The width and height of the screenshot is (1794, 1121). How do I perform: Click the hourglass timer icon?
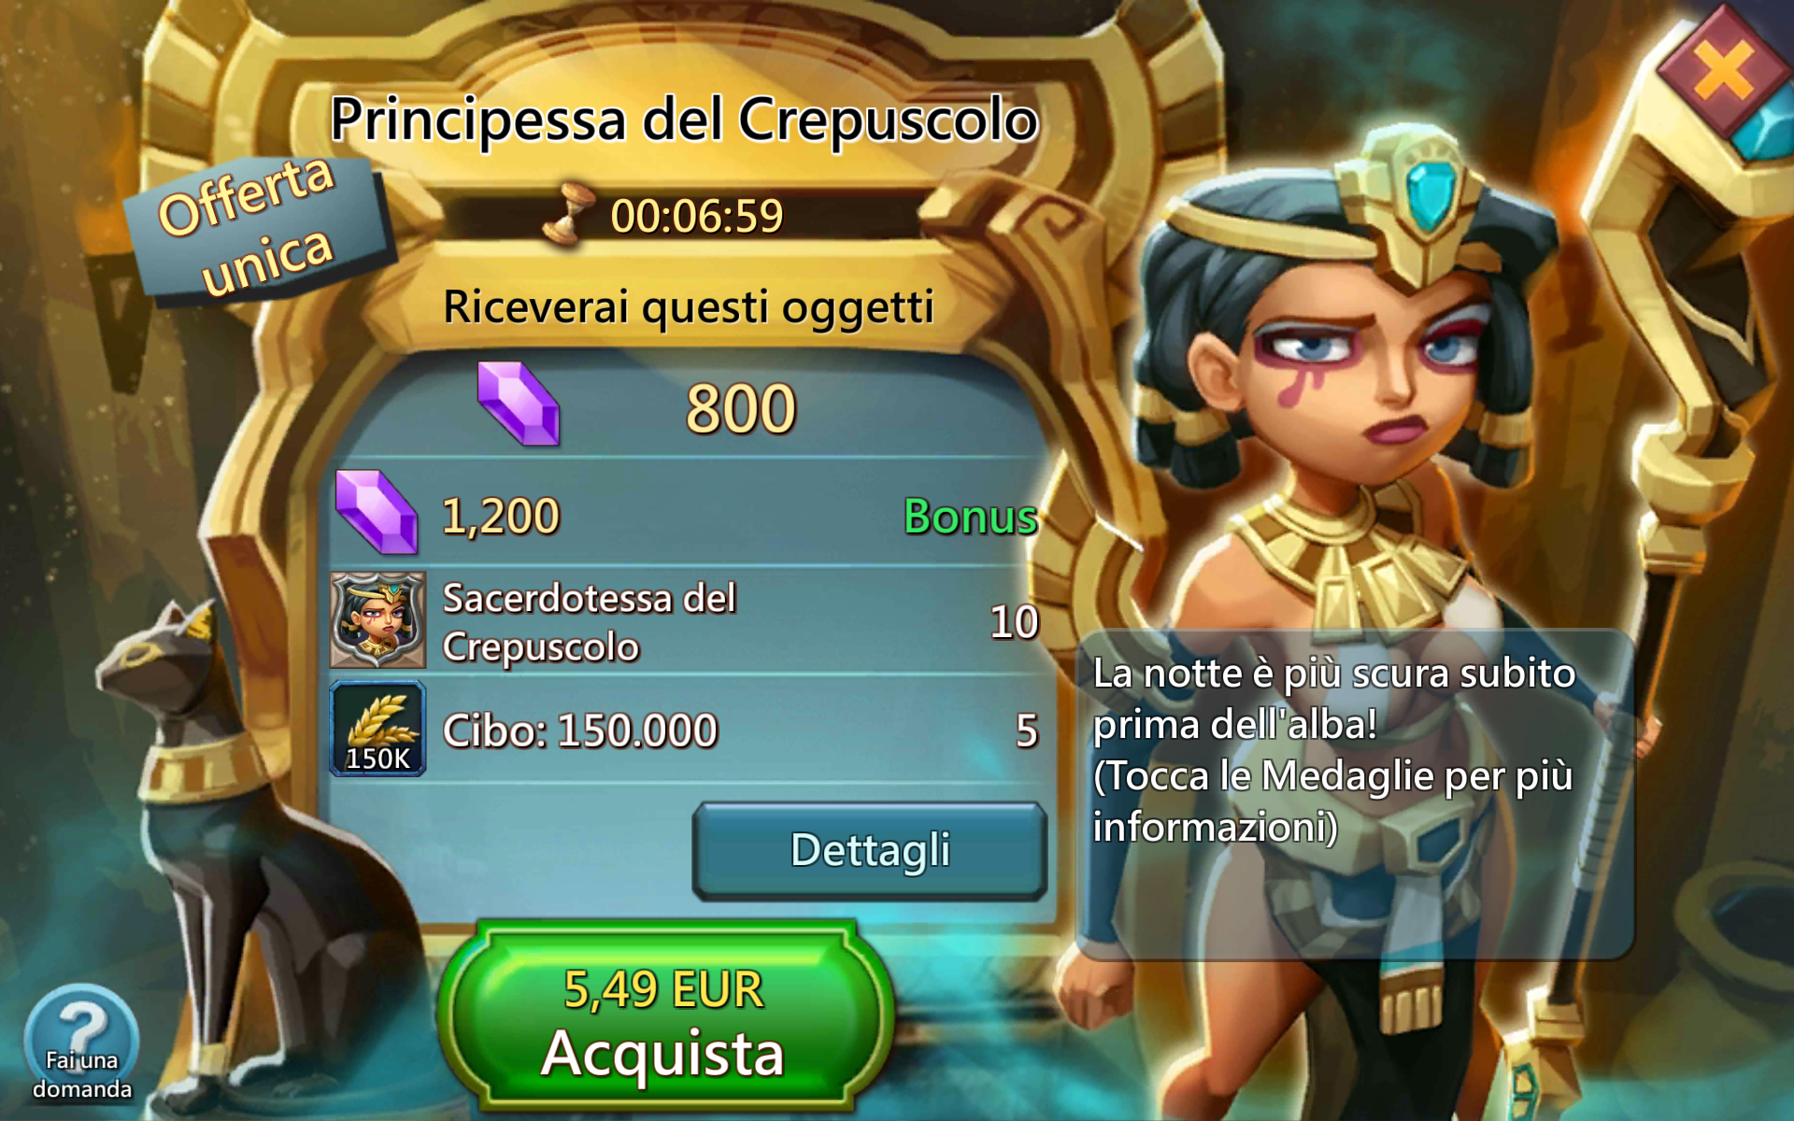567,215
